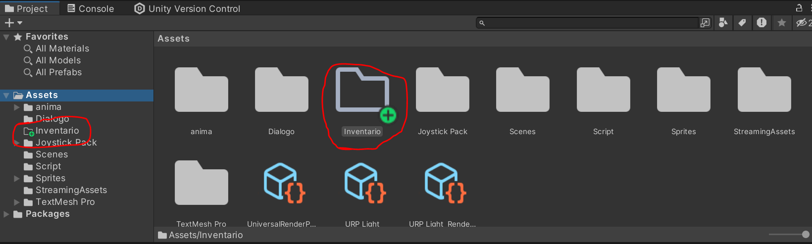
Task: Expand the Packages tree node
Action: (6, 214)
